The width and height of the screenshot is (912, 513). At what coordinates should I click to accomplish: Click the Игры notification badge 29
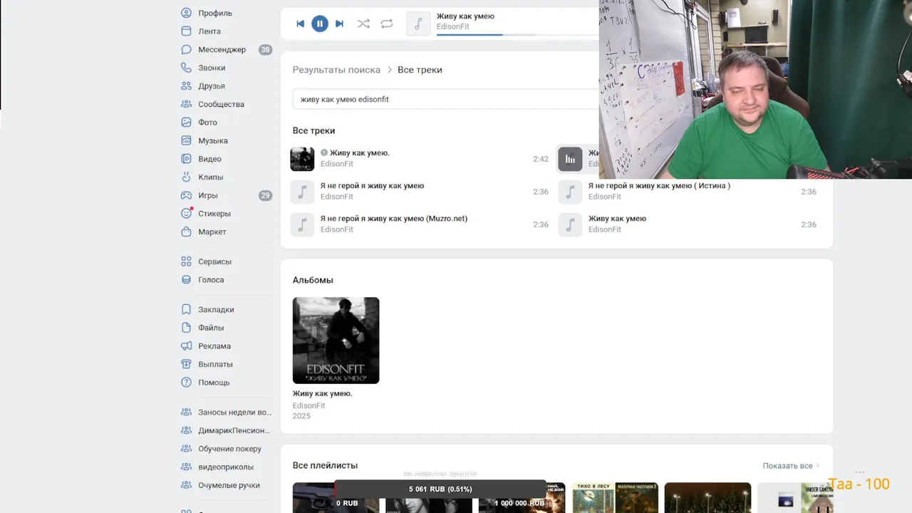(265, 195)
